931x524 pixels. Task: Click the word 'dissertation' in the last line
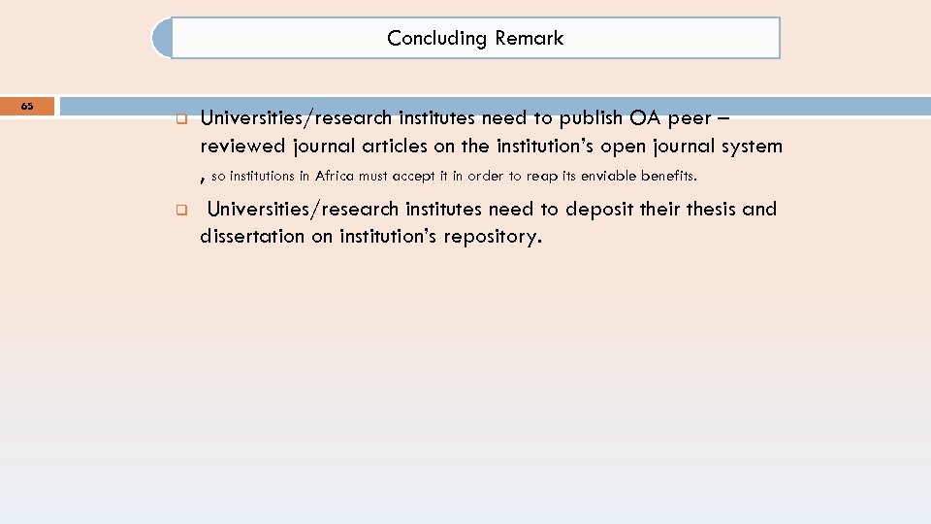pos(252,237)
